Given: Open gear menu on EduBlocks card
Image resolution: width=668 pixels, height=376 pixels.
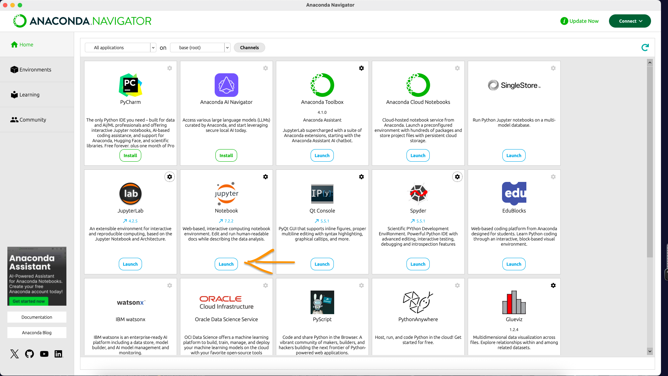Looking at the screenshot, I should coord(553,177).
